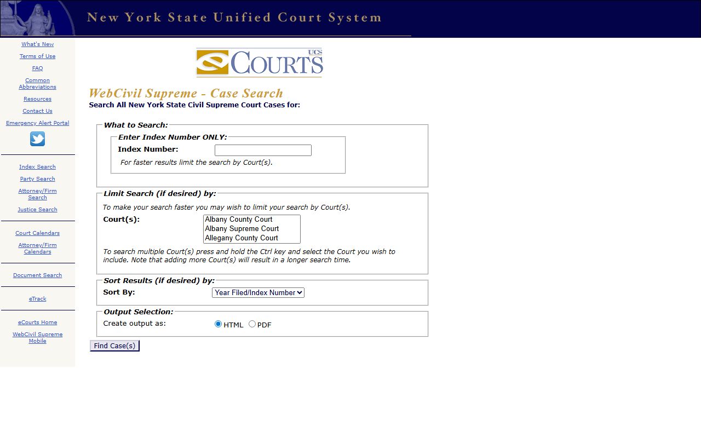Click the New York State Unified Court System banner title
The width and height of the screenshot is (701, 438).
(234, 18)
